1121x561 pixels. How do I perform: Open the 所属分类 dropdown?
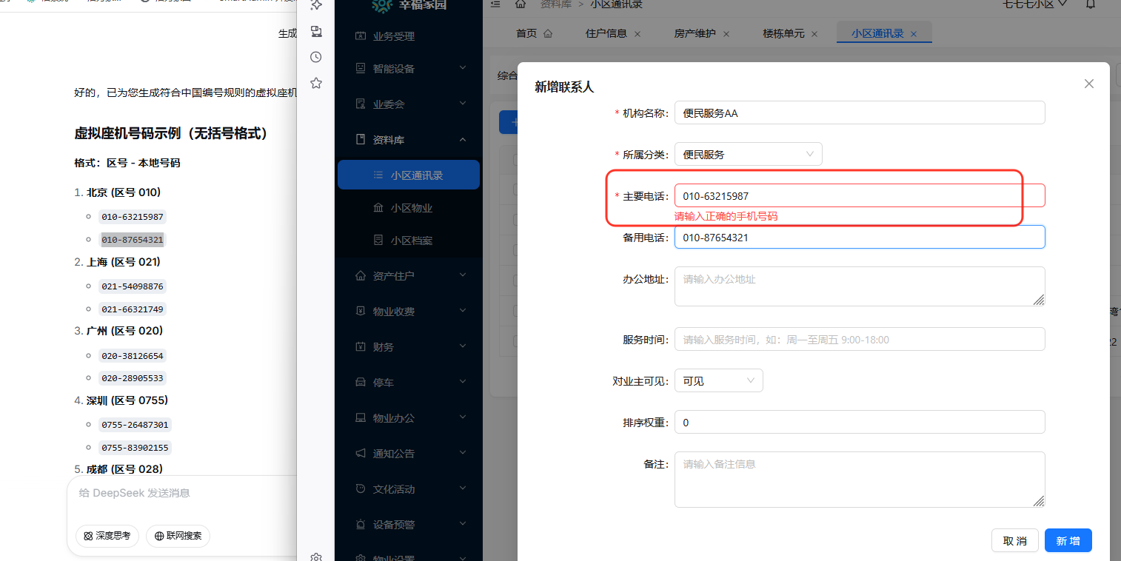[x=748, y=153]
